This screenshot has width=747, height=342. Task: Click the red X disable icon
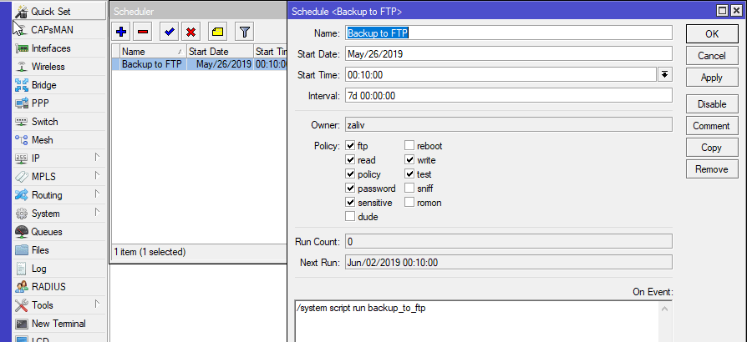tap(191, 33)
